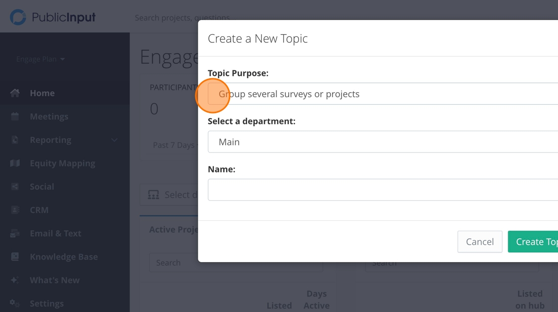Viewport: 558px width, 312px height.
Task: Click the CRM contact card icon
Action: (15, 210)
